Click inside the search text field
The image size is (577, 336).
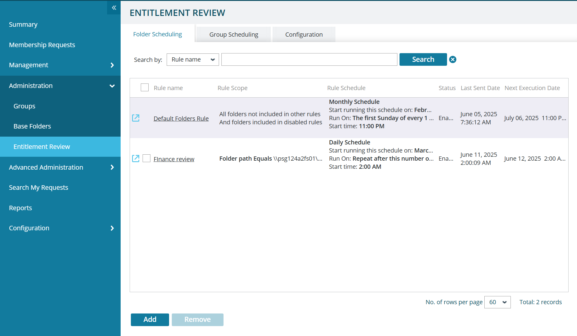point(309,59)
